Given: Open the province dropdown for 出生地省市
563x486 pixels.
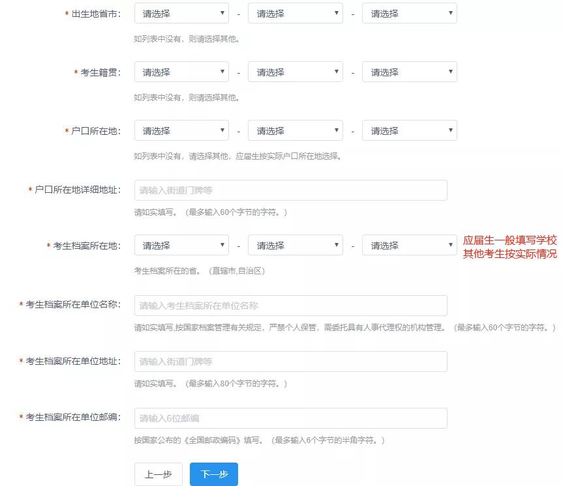Looking at the screenshot, I should pyautogui.click(x=181, y=13).
